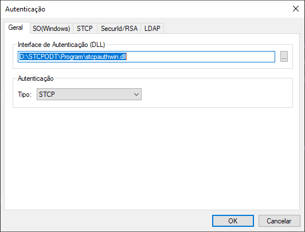The width and height of the screenshot is (305, 232).
Task: Go to the SecurId/RSA tab
Action: coord(119,29)
